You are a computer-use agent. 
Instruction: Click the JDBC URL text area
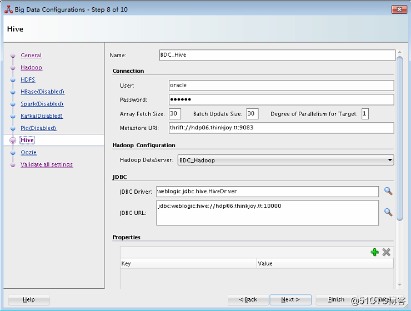point(267,213)
